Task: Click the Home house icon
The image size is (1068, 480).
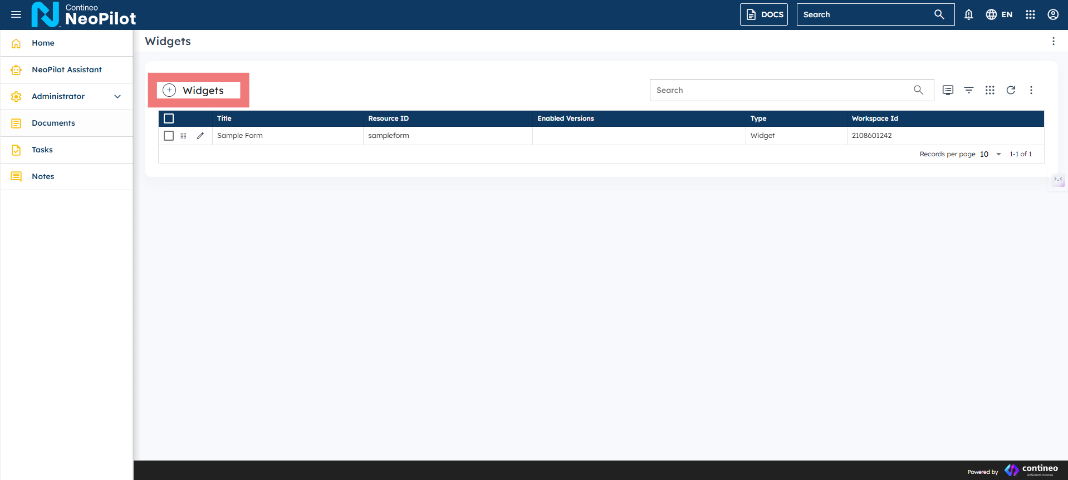Action: pos(16,43)
